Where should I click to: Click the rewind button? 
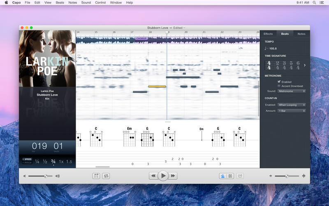point(153,176)
